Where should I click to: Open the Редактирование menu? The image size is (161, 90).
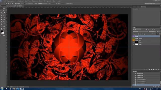(x=11, y=1)
